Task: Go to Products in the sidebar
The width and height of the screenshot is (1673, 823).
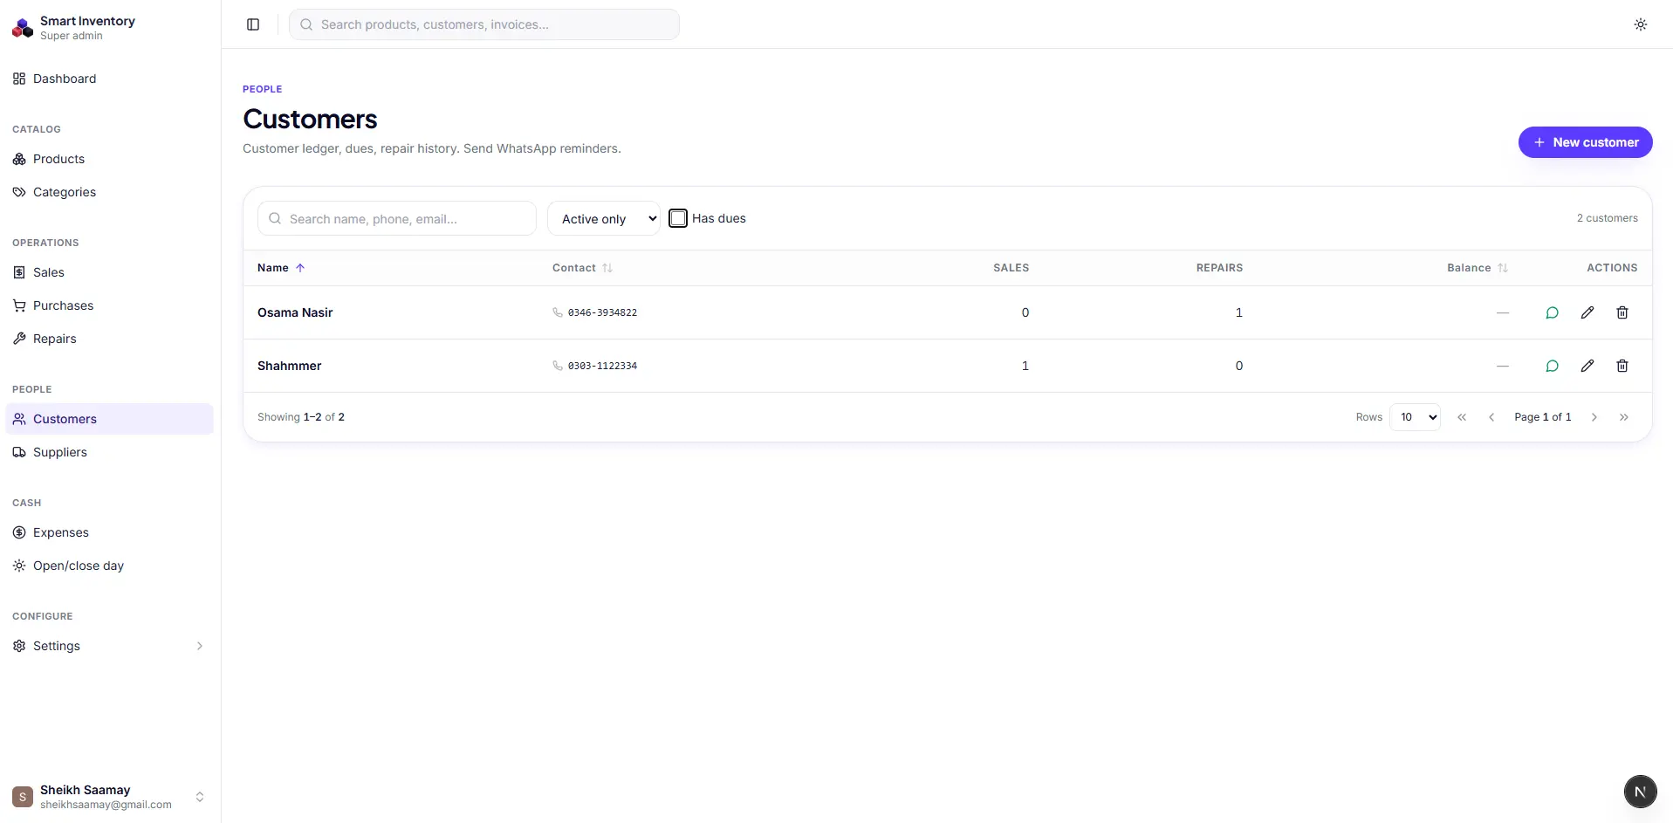Action: pos(110,159)
